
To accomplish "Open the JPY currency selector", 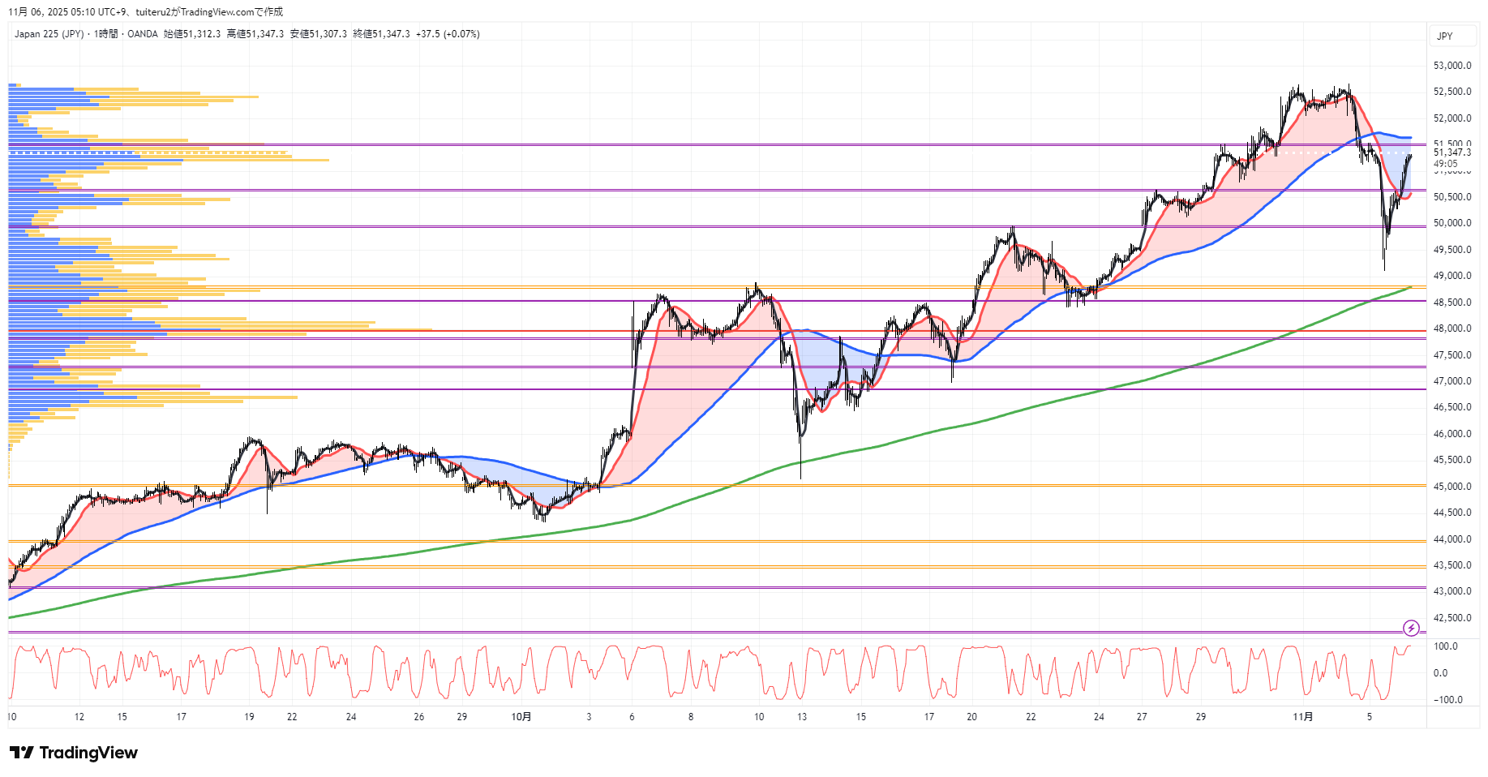I will coord(1445,36).
